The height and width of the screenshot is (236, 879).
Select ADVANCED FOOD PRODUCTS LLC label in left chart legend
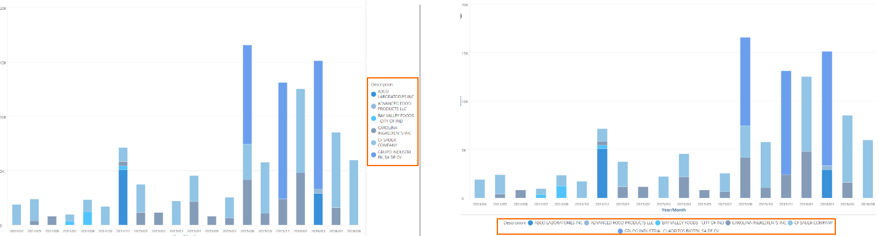click(x=394, y=106)
